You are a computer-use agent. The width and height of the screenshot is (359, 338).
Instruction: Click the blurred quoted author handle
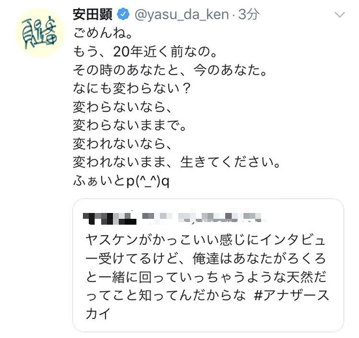coord(204,218)
